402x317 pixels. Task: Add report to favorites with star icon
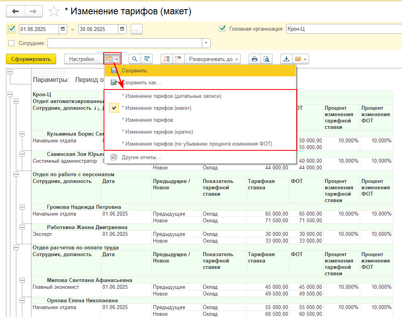[54, 12]
